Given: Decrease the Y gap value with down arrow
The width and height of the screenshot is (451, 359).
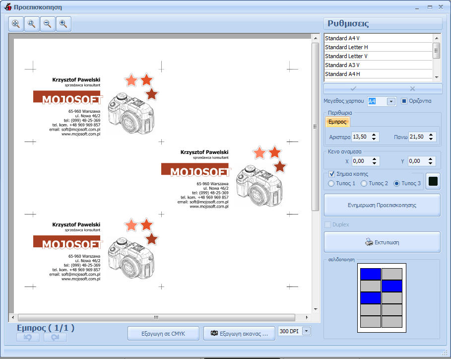Looking at the screenshot, I should [430, 163].
